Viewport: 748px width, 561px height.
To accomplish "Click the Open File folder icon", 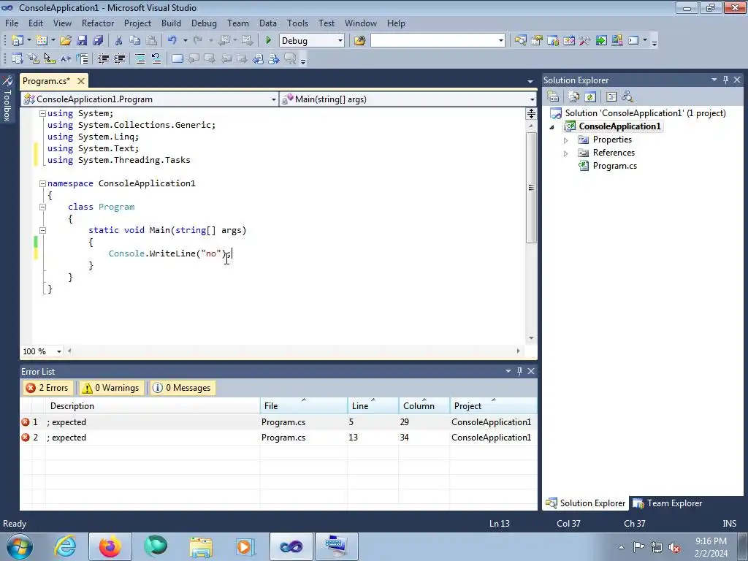I will [x=65, y=41].
